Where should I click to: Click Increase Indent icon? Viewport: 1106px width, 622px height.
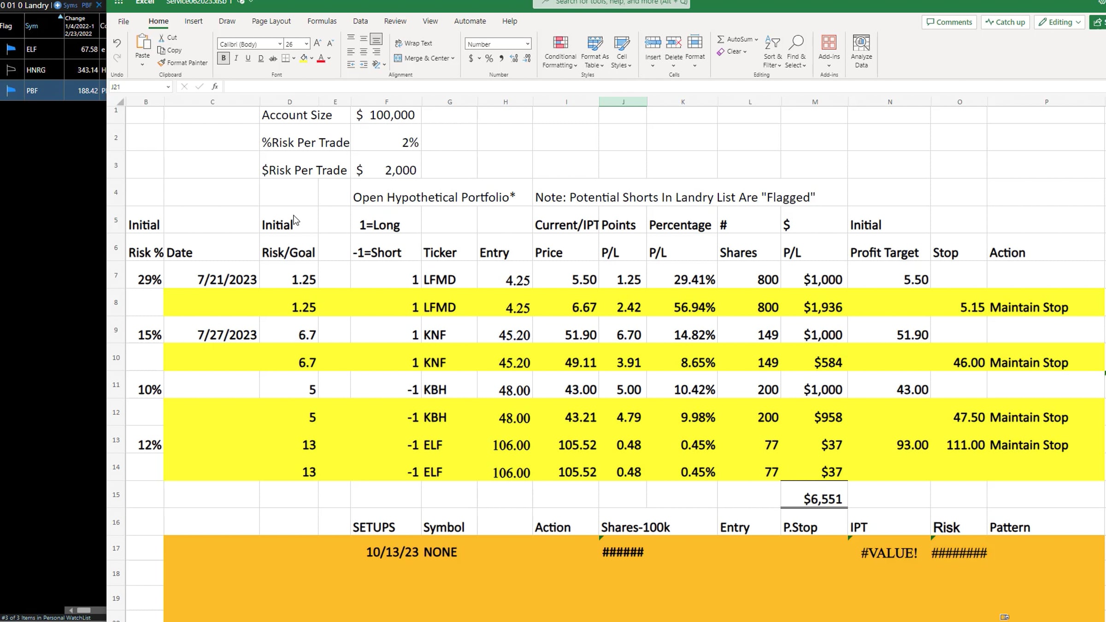coord(364,65)
